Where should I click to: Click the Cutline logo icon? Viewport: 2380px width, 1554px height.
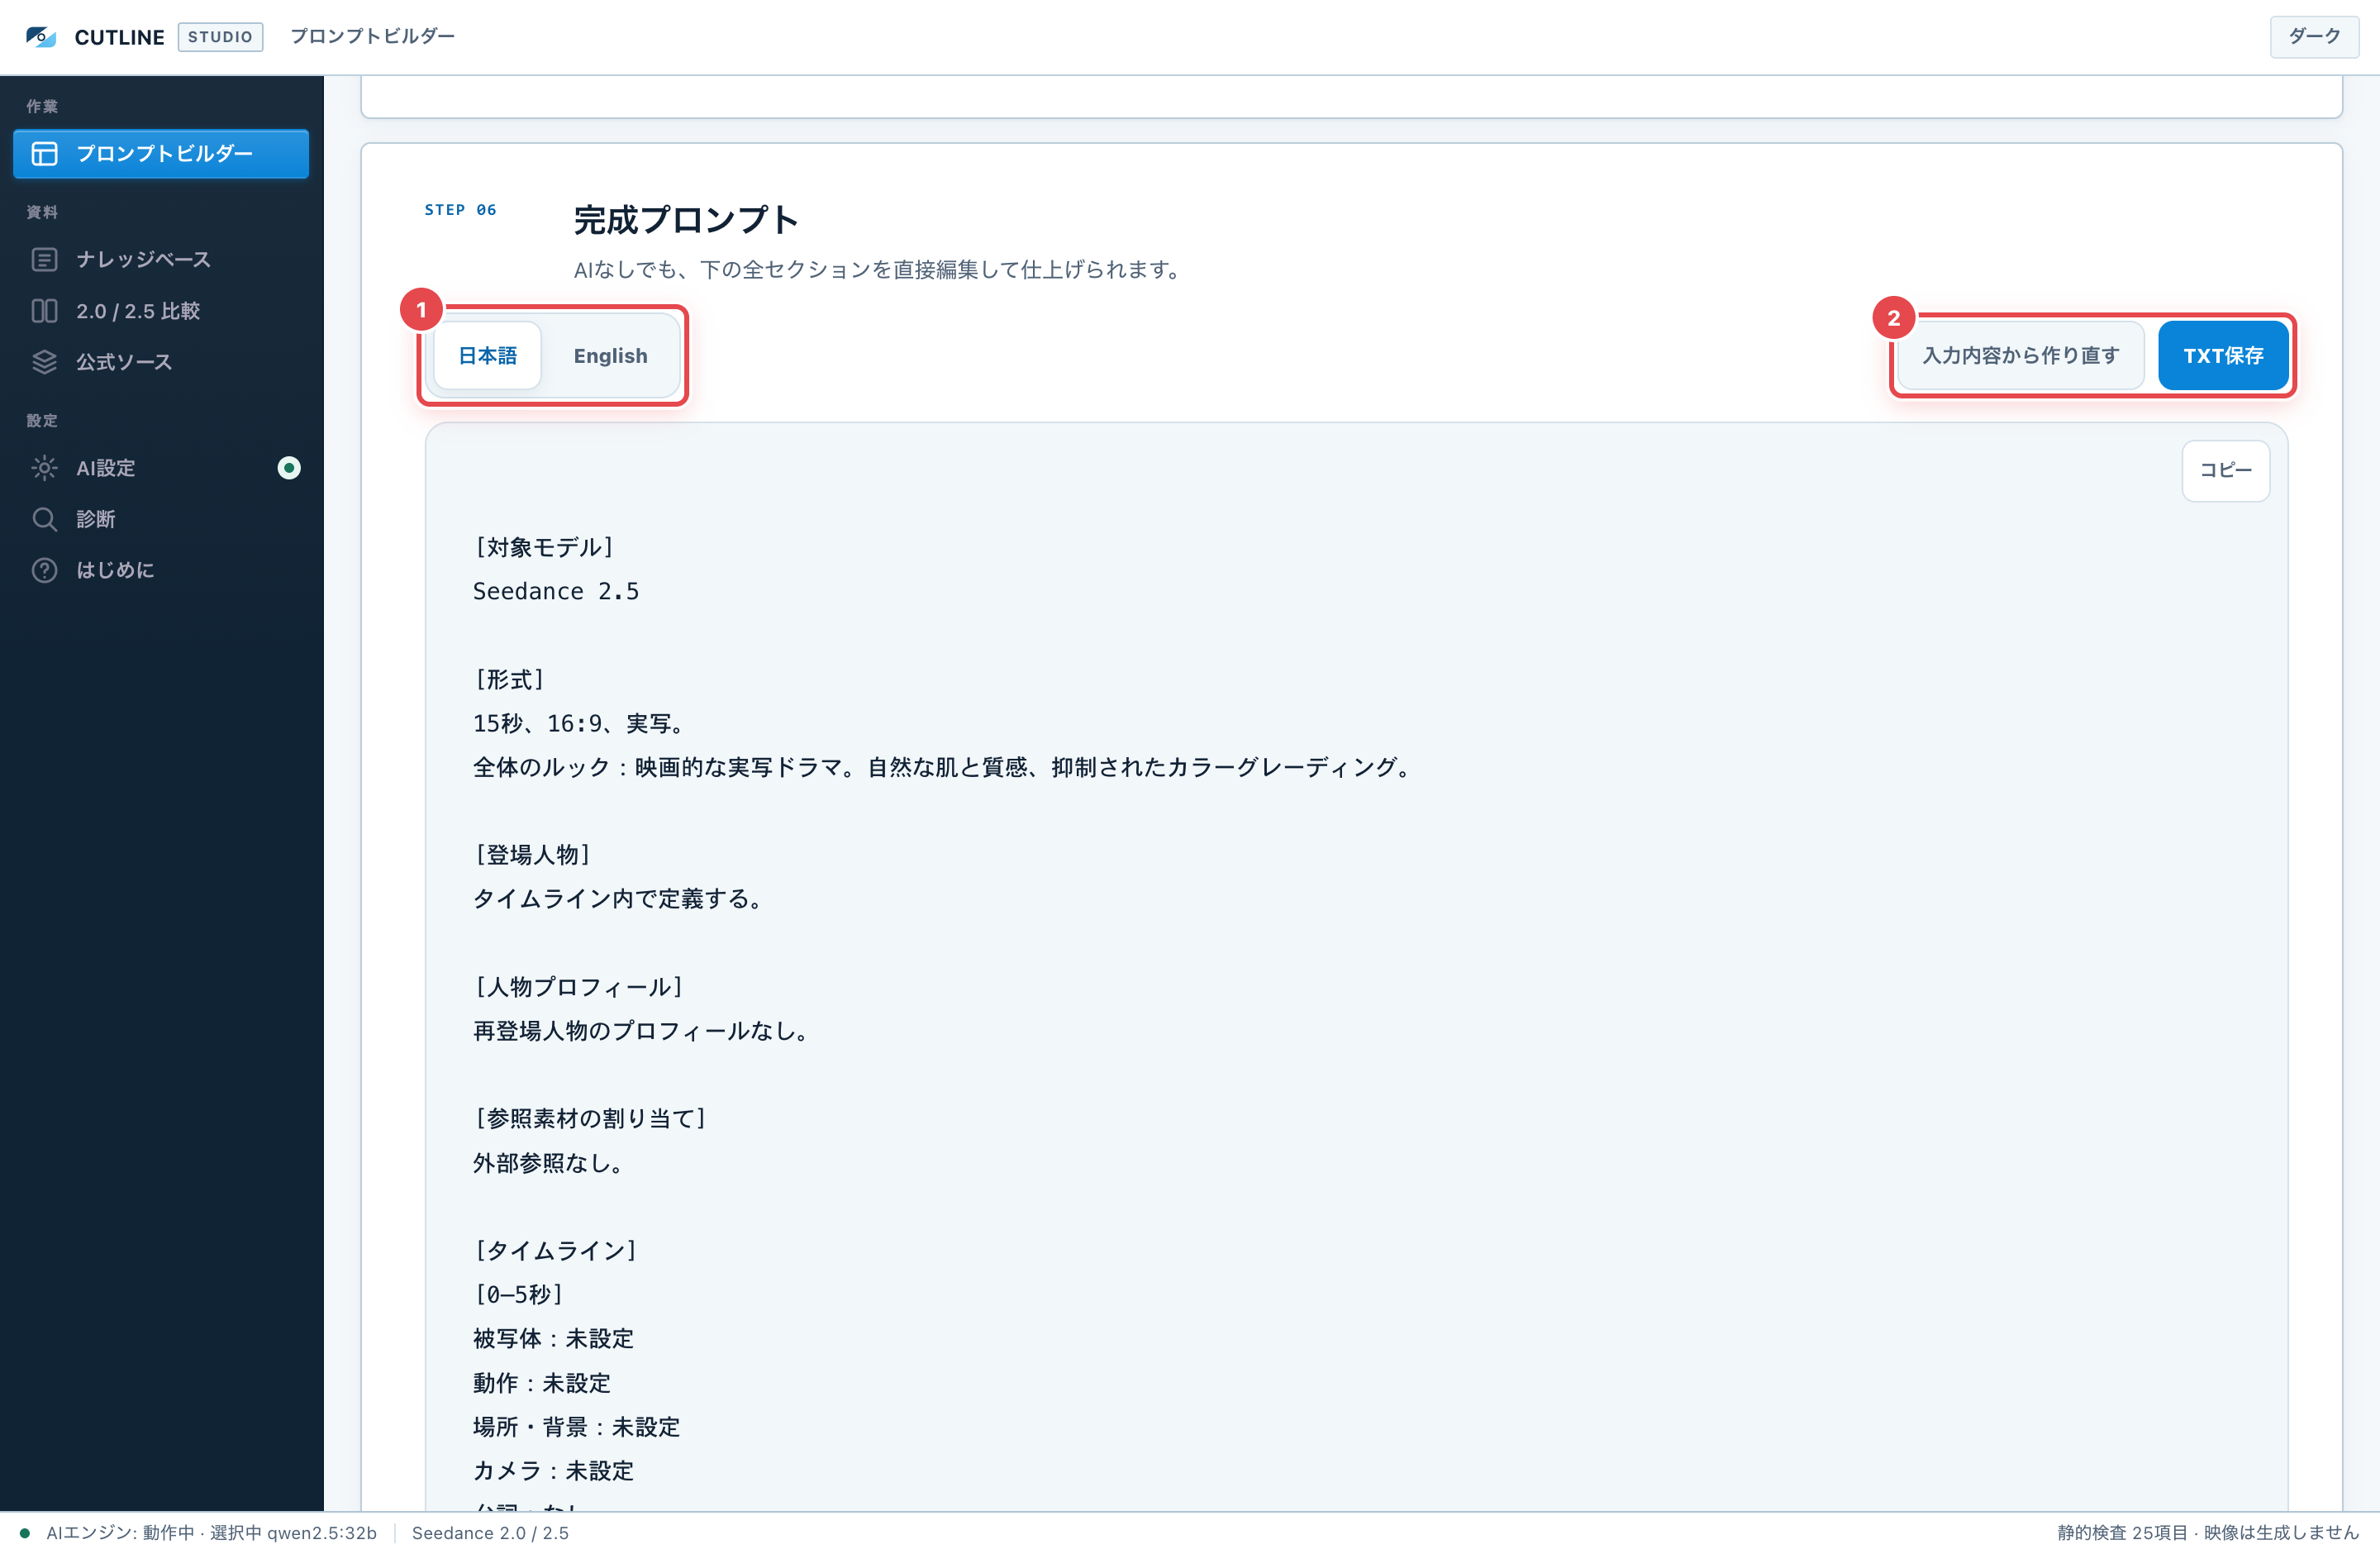(x=41, y=37)
